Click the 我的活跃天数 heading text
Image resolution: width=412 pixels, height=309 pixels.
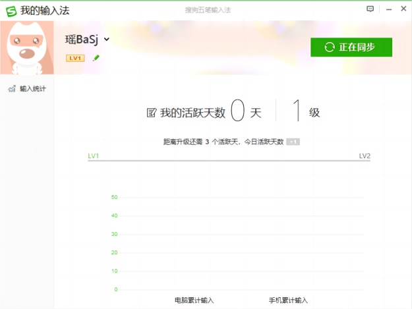(192, 113)
